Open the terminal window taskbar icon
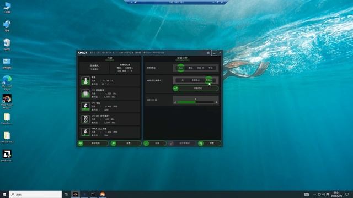Viewport: 353px width, 198px height. click(x=93, y=194)
